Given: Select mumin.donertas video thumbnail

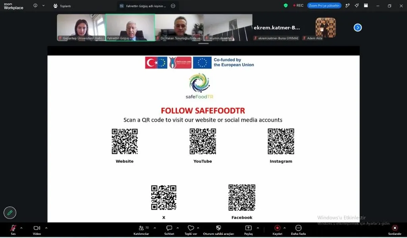Looking at the screenshot, I should pyautogui.click(x=228, y=27).
